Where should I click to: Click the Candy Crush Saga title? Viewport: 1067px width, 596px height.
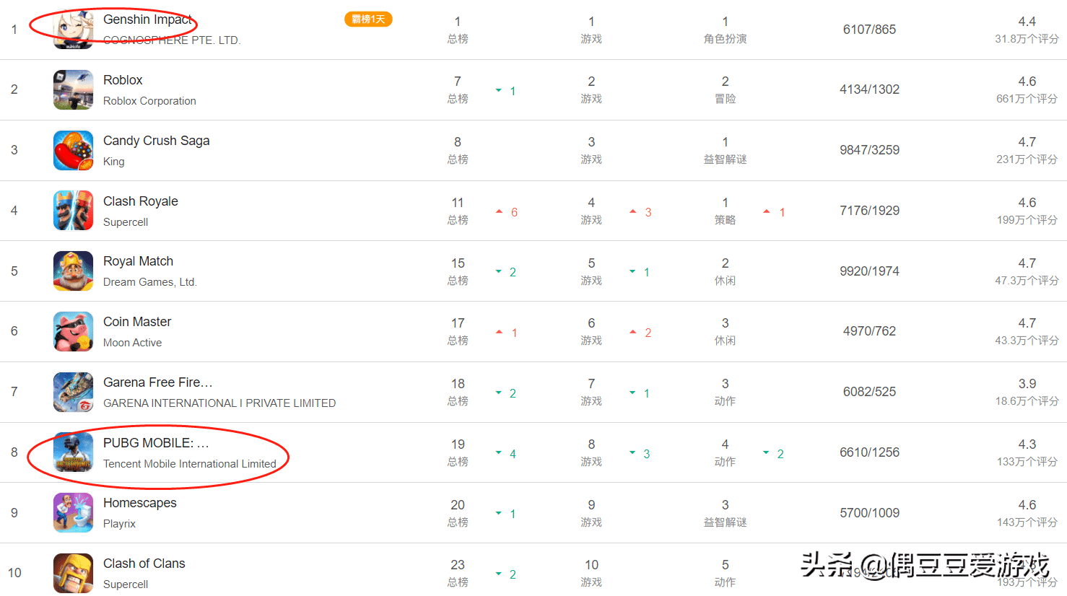coord(156,141)
